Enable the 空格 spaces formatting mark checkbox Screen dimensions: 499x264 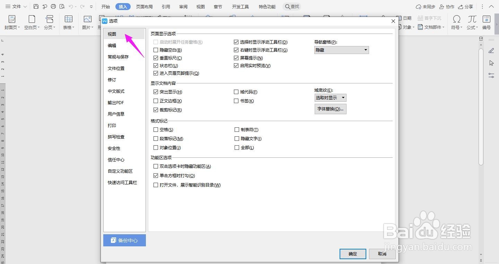tap(156, 129)
